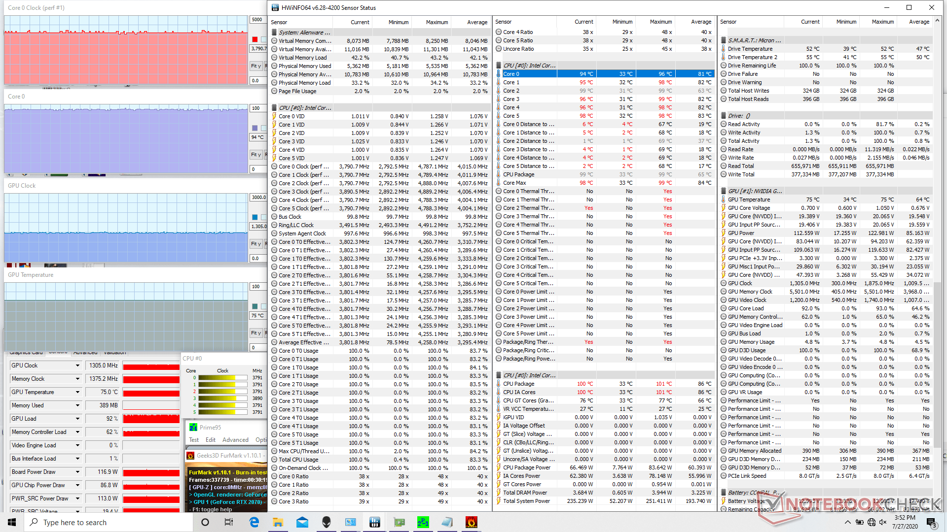947x532 pixels.
Task: Expand the Memory Clock dropdown in GPU-Z
Action: point(77,378)
